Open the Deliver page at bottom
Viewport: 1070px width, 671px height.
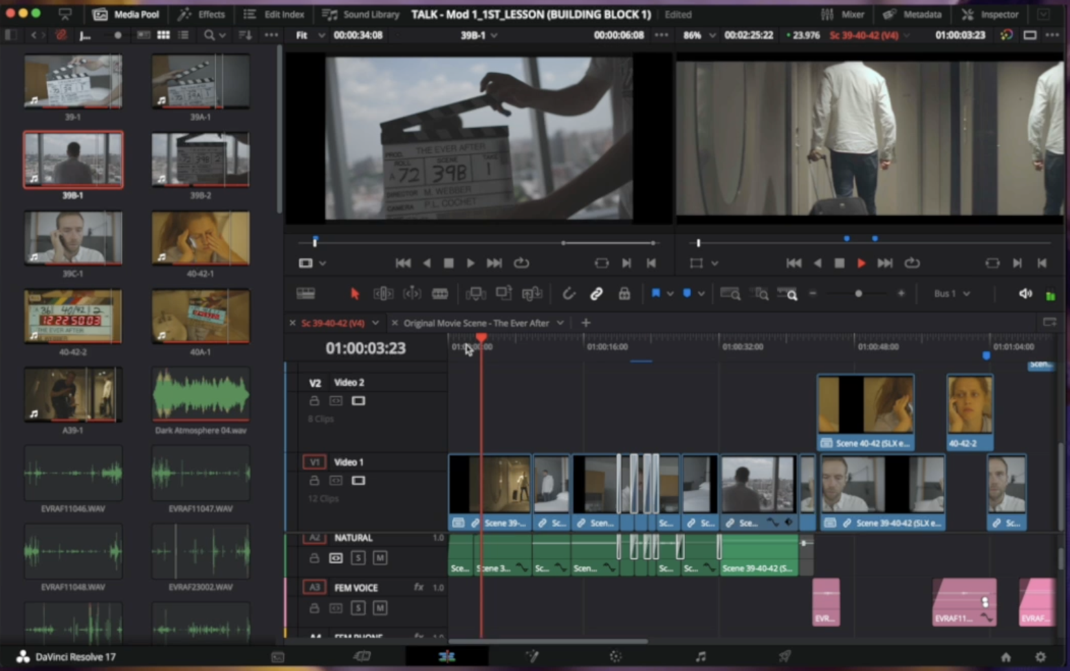click(x=785, y=657)
